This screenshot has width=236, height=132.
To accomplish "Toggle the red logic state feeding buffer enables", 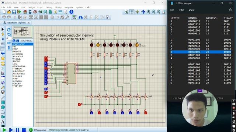I will pos(80,104).
